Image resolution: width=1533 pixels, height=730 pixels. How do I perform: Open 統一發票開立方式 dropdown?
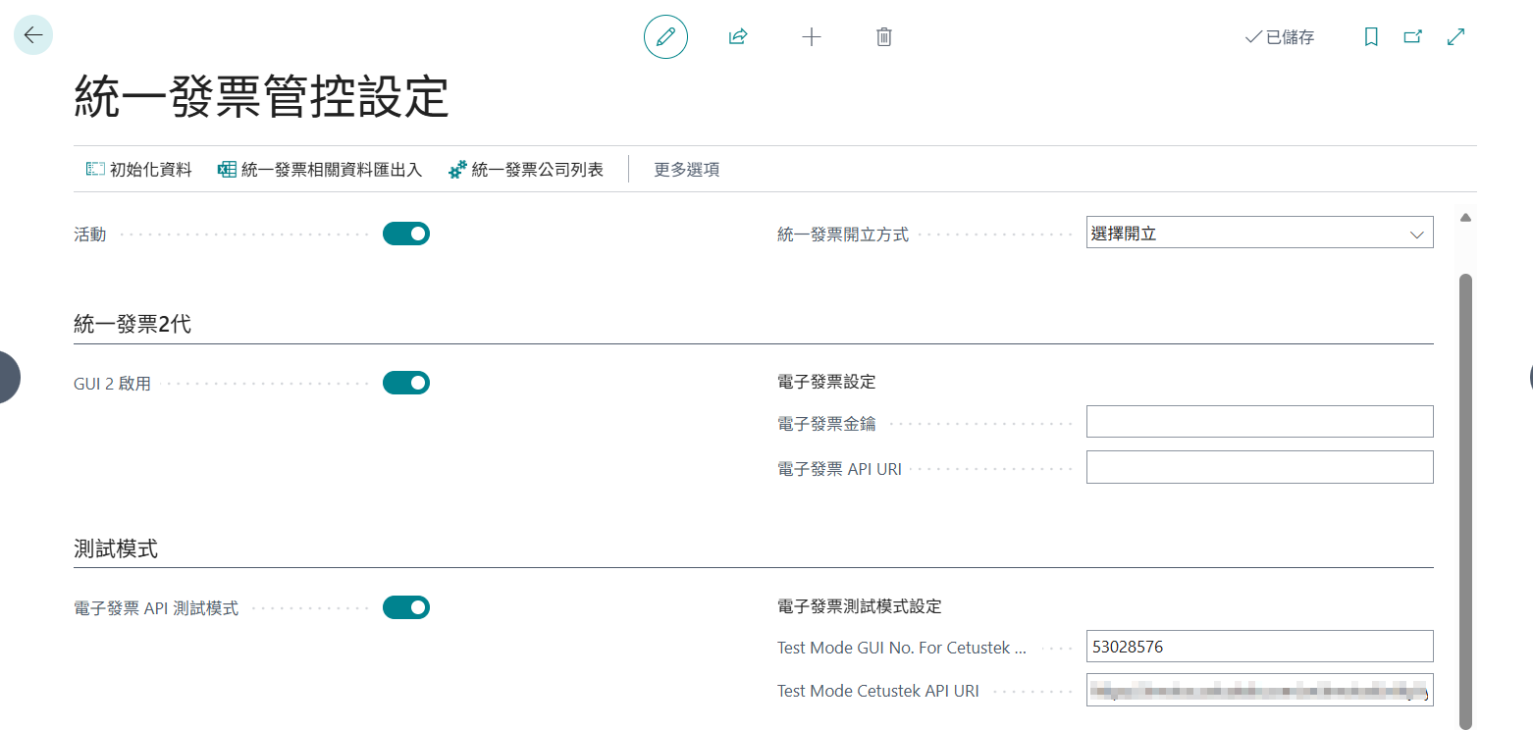[1259, 233]
